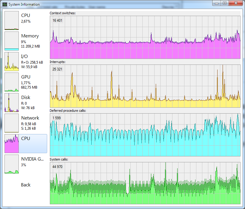The image size is (245, 209).
Task: Click the W: 76 kB disk value
Action: [28, 108]
